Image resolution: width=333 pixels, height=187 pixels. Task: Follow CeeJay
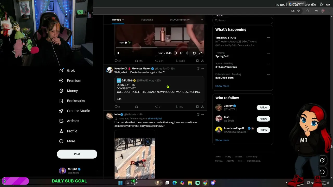263,108
